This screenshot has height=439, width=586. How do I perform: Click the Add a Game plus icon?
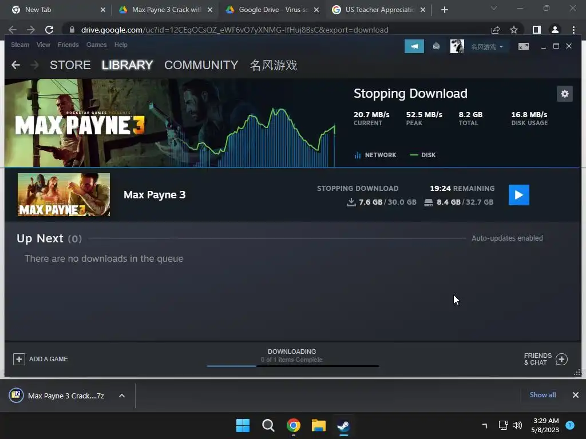(19, 359)
